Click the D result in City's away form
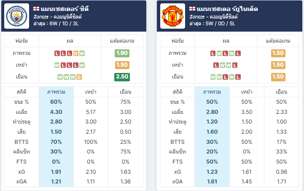Viewport: 304px width, 191px height. [x=79, y=77]
